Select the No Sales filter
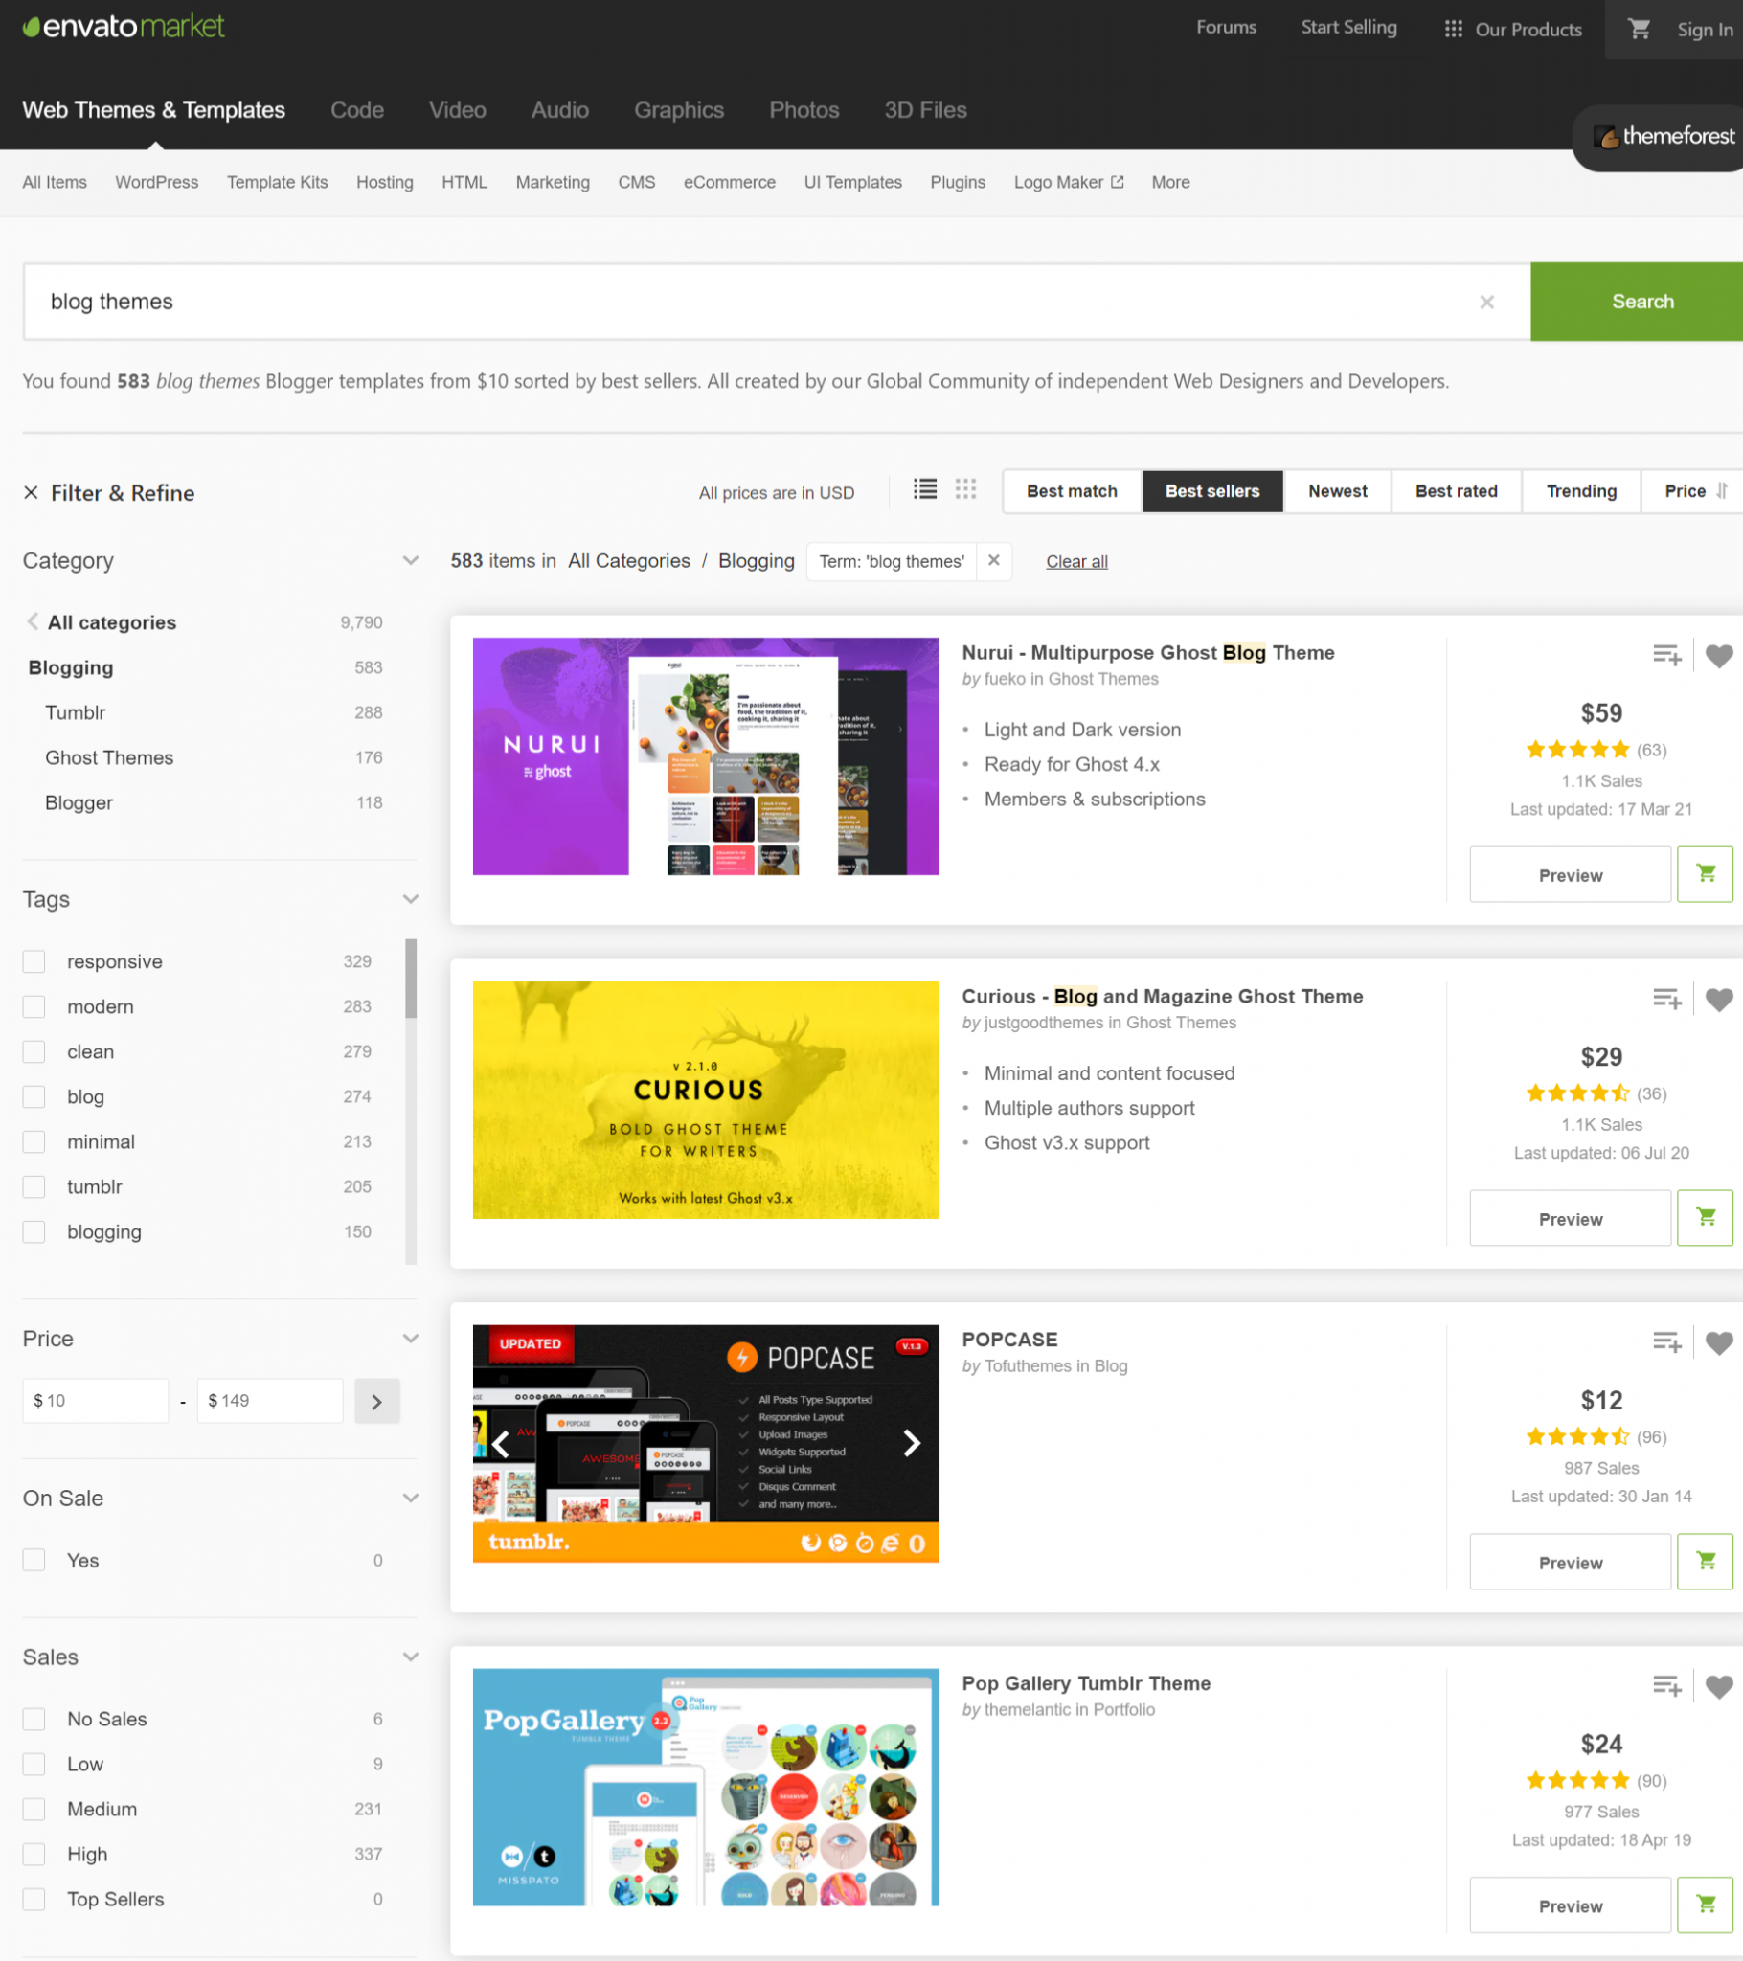1743x1961 pixels. point(34,1719)
